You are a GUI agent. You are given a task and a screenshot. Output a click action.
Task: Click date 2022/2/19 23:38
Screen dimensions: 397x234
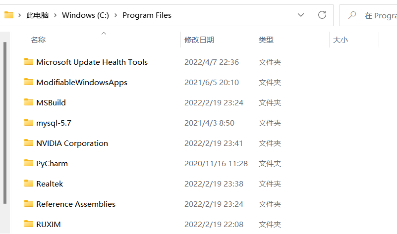(214, 184)
